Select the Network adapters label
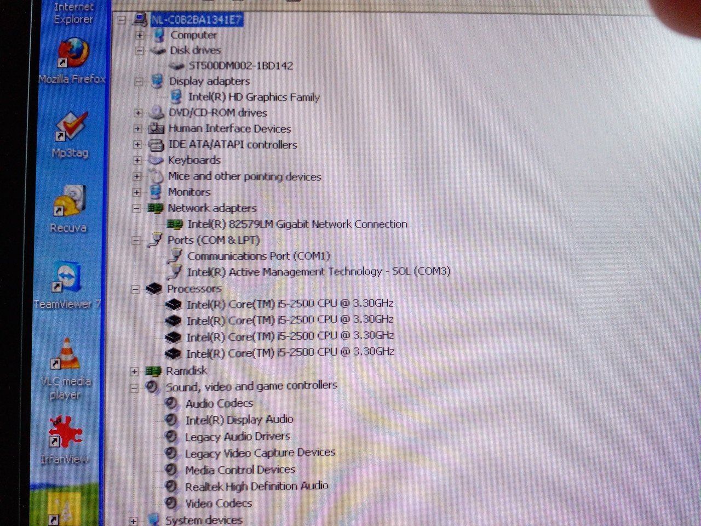The image size is (701, 526). click(212, 208)
